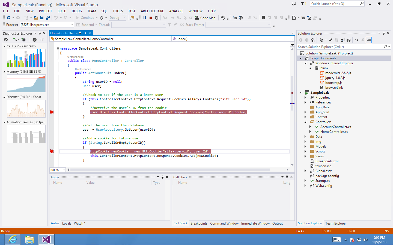393x245 pixels.
Task: Open file using the folder icon in toolbar
Action: [36, 18]
